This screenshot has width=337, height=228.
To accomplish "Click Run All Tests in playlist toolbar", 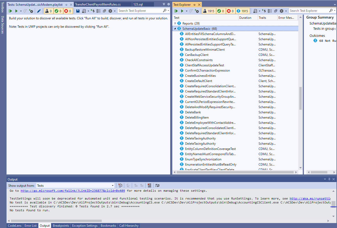I will pos(10,11).
